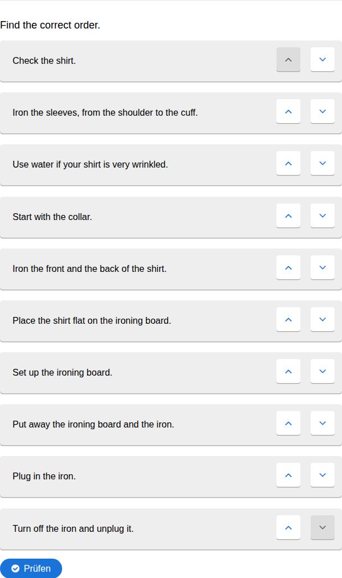Screen dimensions: 342x578
Task: Move 'Iron the sleeves' step down
Action: coord(323,112)
